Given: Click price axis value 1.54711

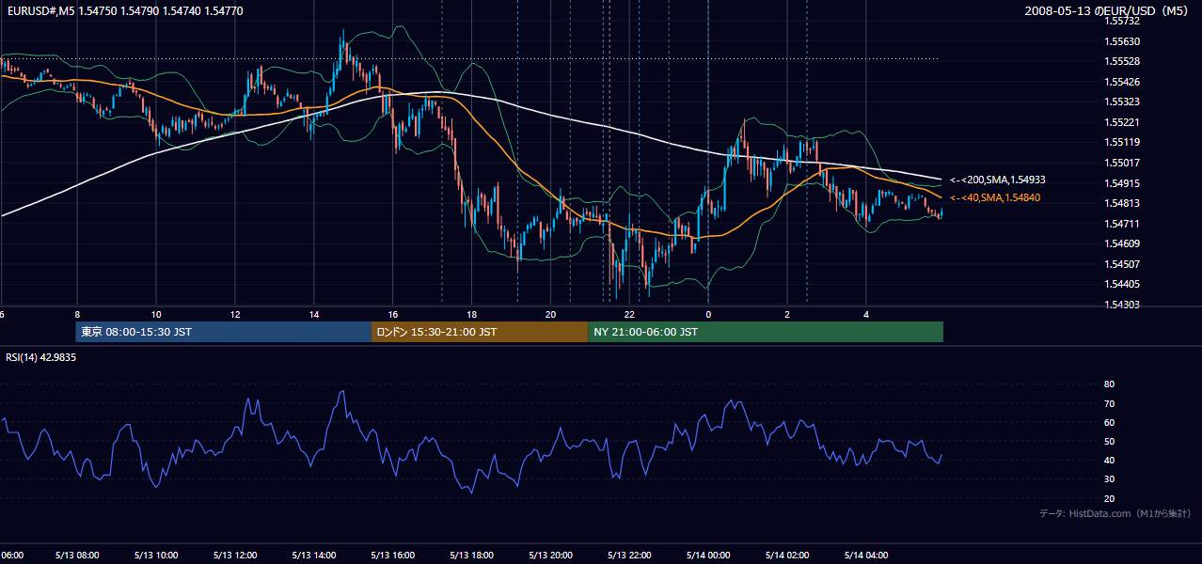Looking at the screenshot, I should (x=1123, y=224).
